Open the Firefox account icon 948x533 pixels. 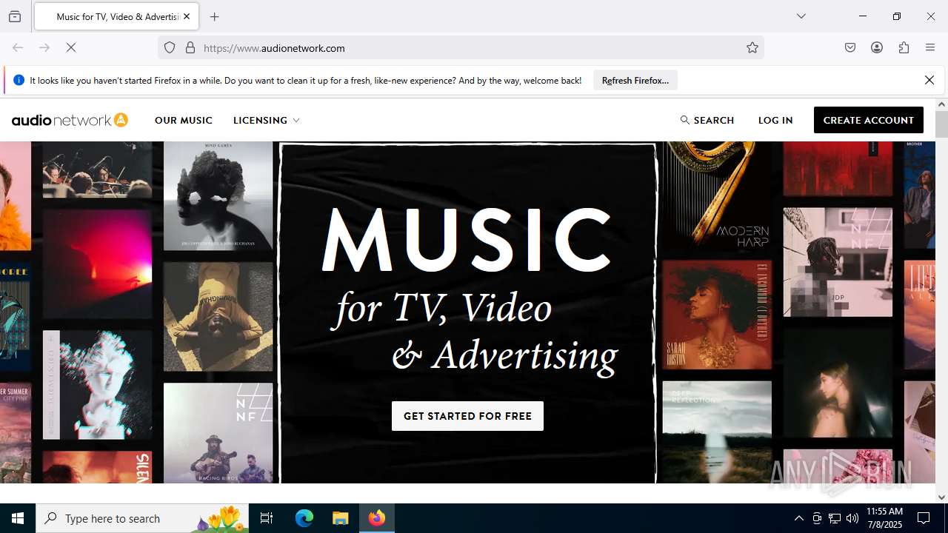[877, 47]
